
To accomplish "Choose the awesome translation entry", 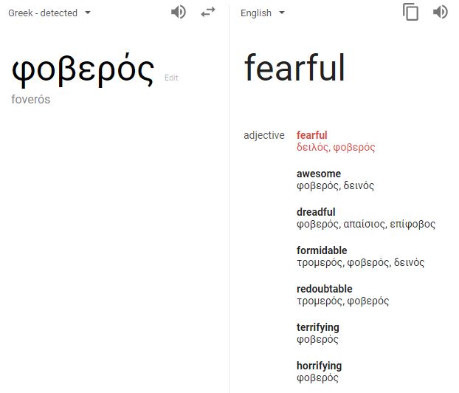I will 318,174.
